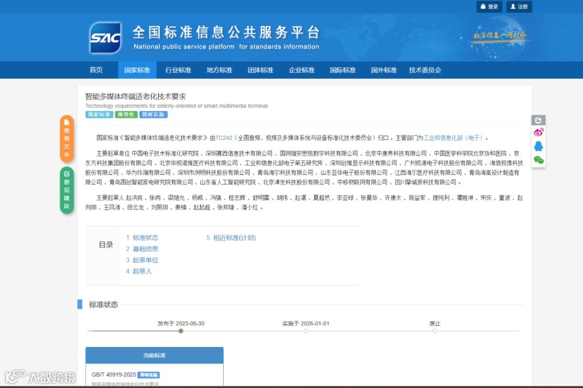
Task: Click the orange 查看文本 side button
Action: (x=67, y=139)
